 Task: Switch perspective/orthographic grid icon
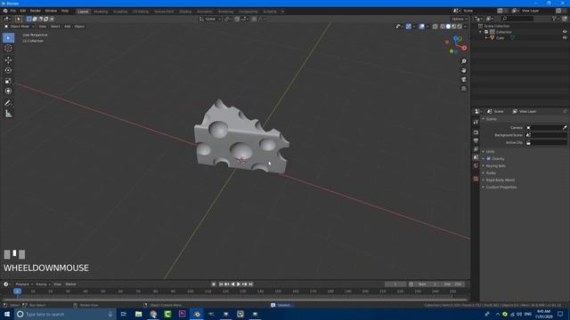[463, 89]
